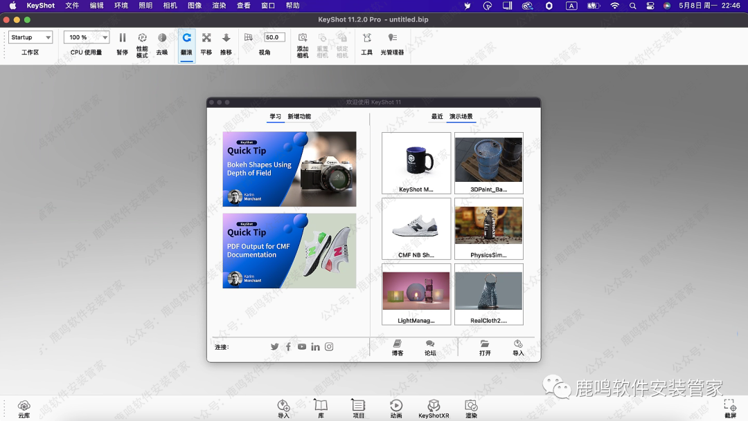Select the Dolly (推移) camera tool
This screenshot has width=748, height=421.
pyautogui.click(x=226, y=43)
